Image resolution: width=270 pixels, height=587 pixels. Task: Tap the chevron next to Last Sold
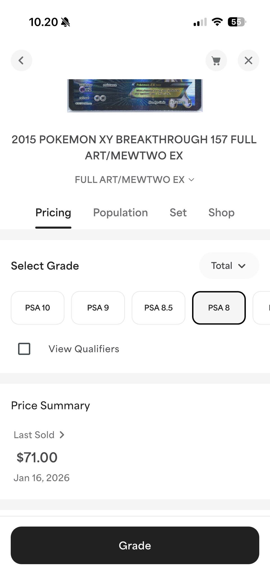coord(62,435)
